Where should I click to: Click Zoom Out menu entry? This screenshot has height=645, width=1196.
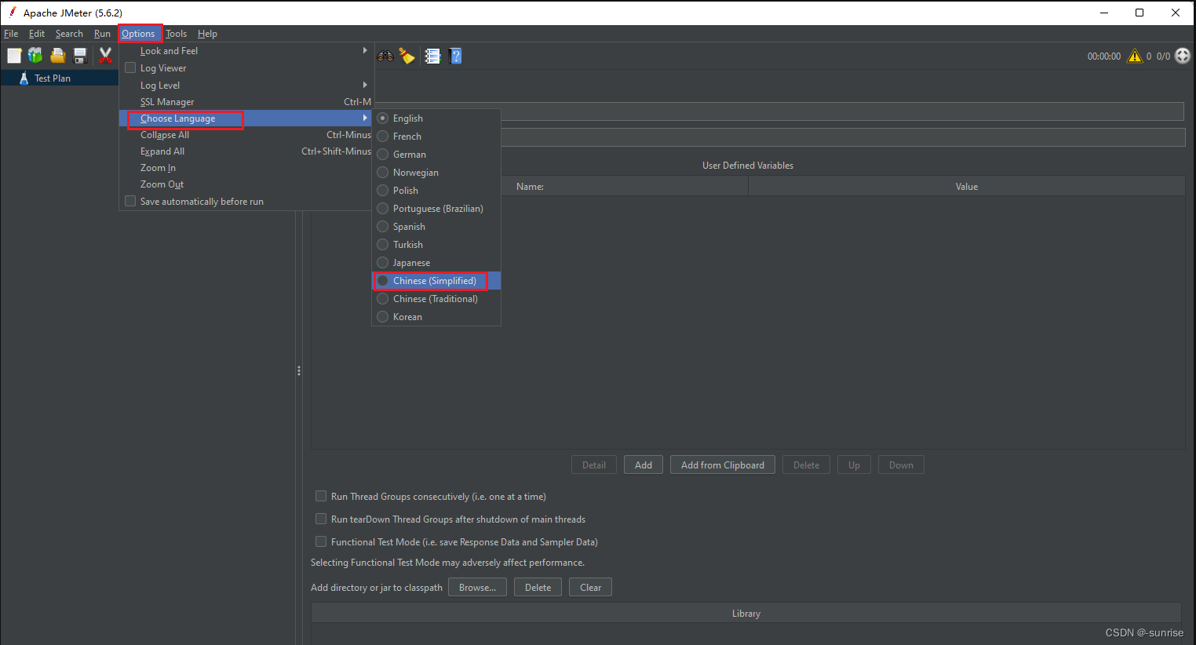click(x=246, y=184)
